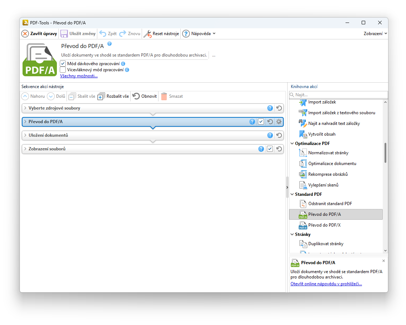Collapse the Standard PDF category
The height and width of the screenshot is (325, 406).
coord(292,194)
